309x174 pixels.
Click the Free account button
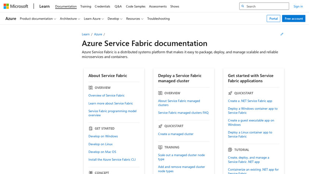pos(294,19)
